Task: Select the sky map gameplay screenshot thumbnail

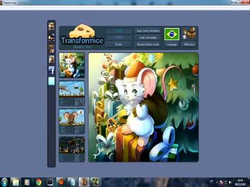Action: (x=72, y=93)
